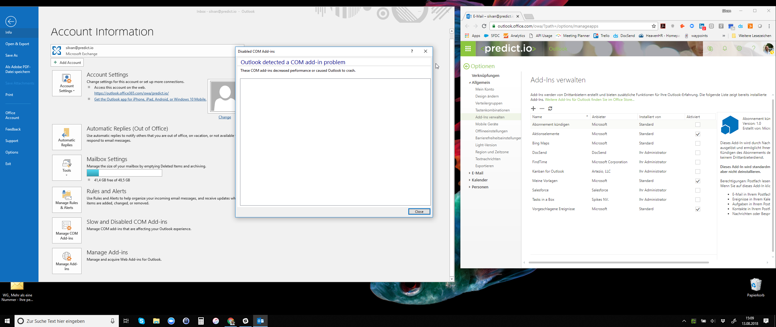Click Close in Disabled COM Add-ins dialog

tap(419, 212)
